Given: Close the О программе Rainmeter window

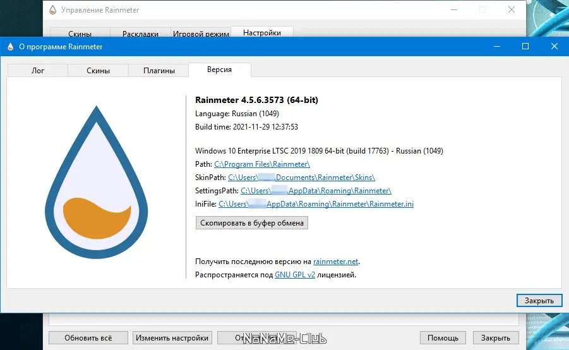Looking at the screenshot, I should click(554, 47).
